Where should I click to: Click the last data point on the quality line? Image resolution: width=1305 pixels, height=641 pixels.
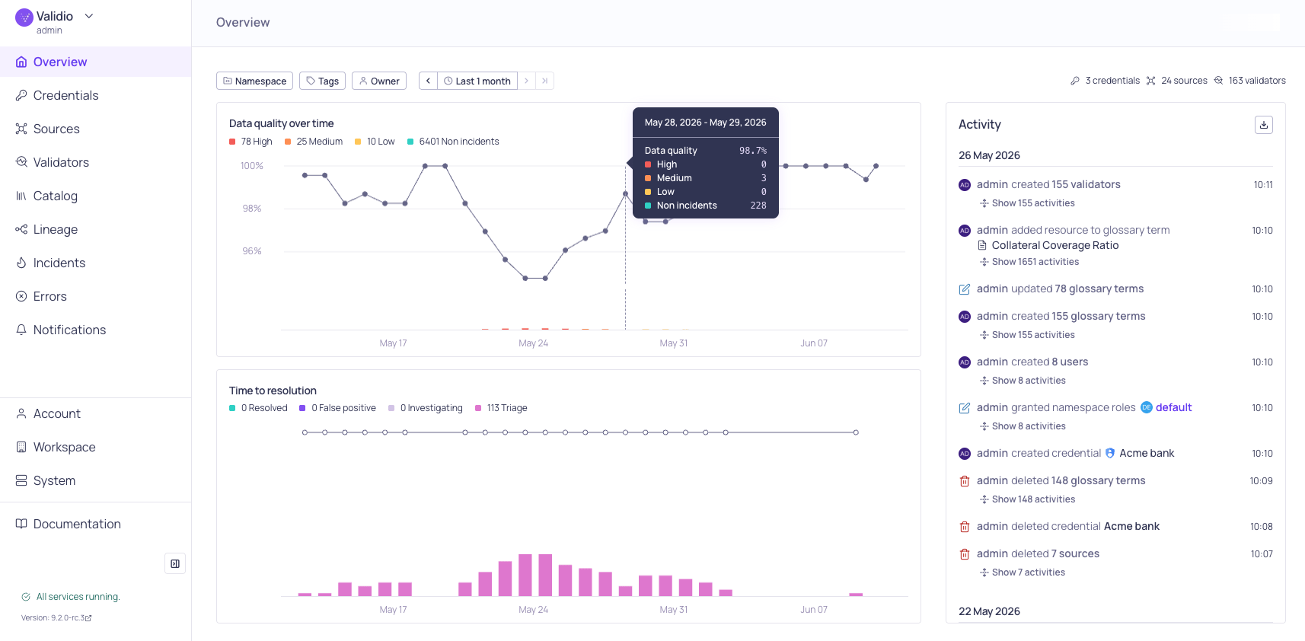(x=876, y=166)
